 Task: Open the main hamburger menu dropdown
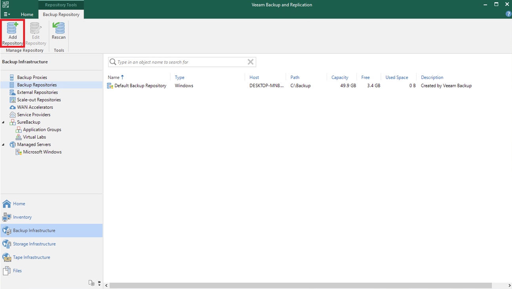coord(7,14)
